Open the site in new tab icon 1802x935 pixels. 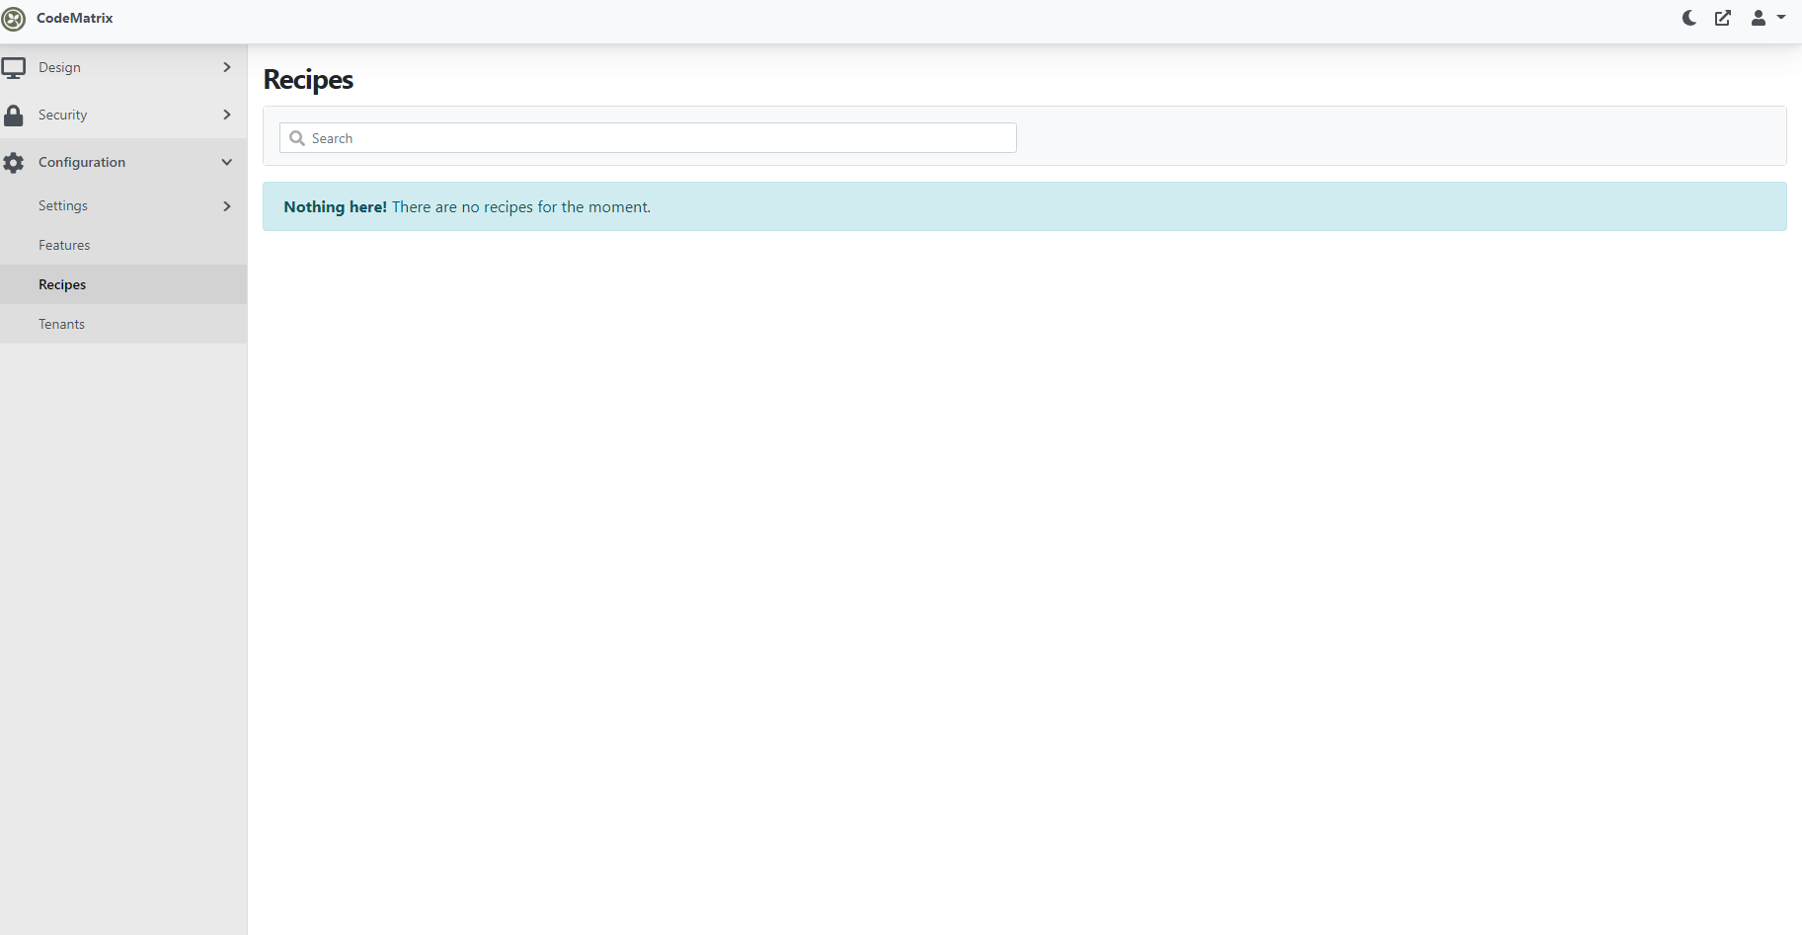[x=1723, y=18]
